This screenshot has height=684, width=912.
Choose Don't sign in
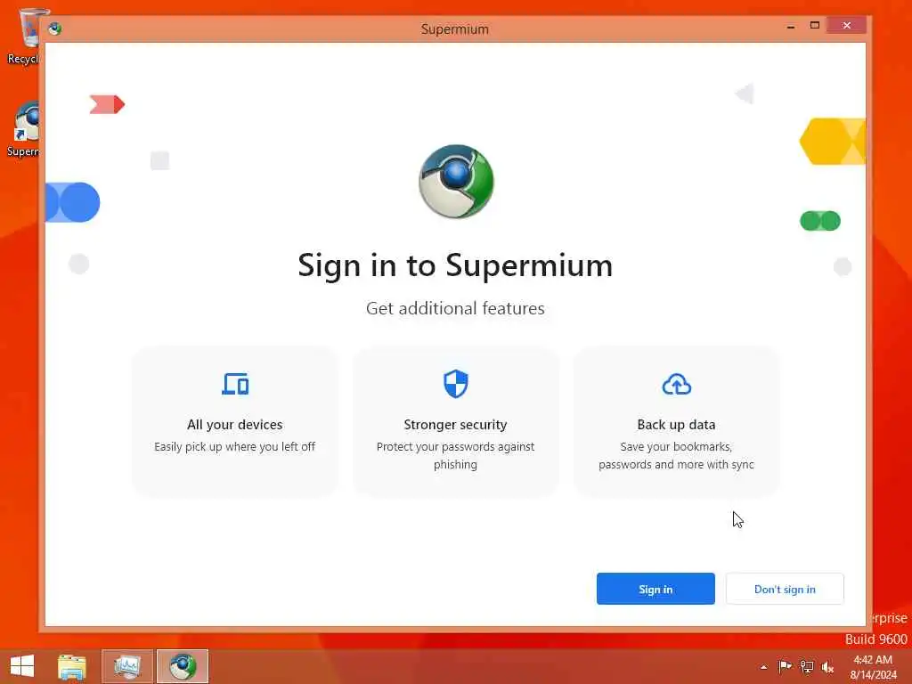tap(785, 589)
